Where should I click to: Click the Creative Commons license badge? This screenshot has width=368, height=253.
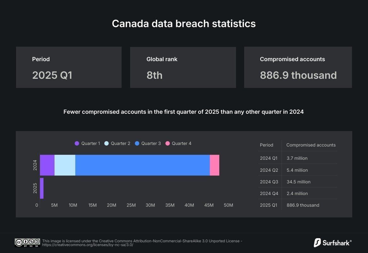click(27, 243)
